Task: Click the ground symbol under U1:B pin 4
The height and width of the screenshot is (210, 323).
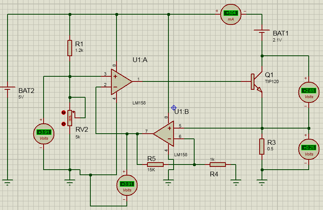Action: (168, 182)
